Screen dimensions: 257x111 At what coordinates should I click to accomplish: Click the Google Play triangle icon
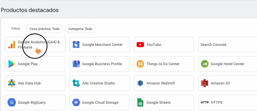pos(12,64)
